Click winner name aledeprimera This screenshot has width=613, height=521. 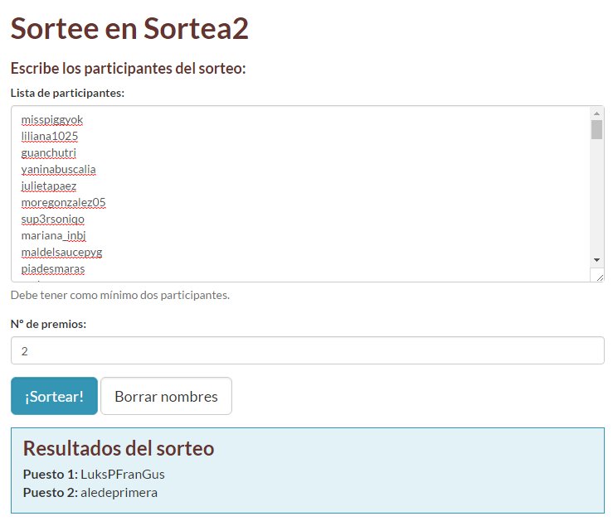[119, 493]
